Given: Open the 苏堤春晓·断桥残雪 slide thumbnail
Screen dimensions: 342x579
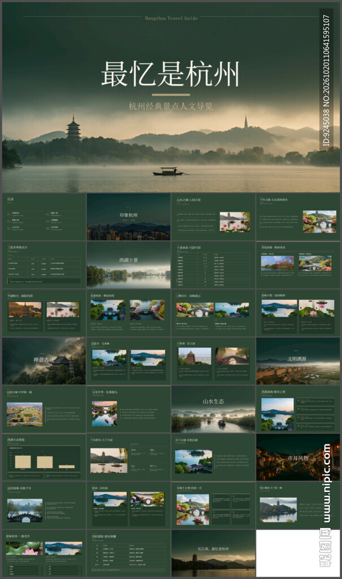Looking at the screenshot, I should (x=298, y=265).
